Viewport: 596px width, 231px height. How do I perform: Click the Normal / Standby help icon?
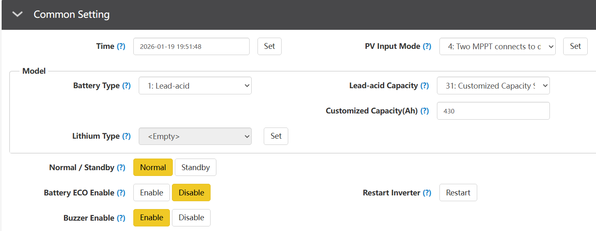tap(121, 168)
